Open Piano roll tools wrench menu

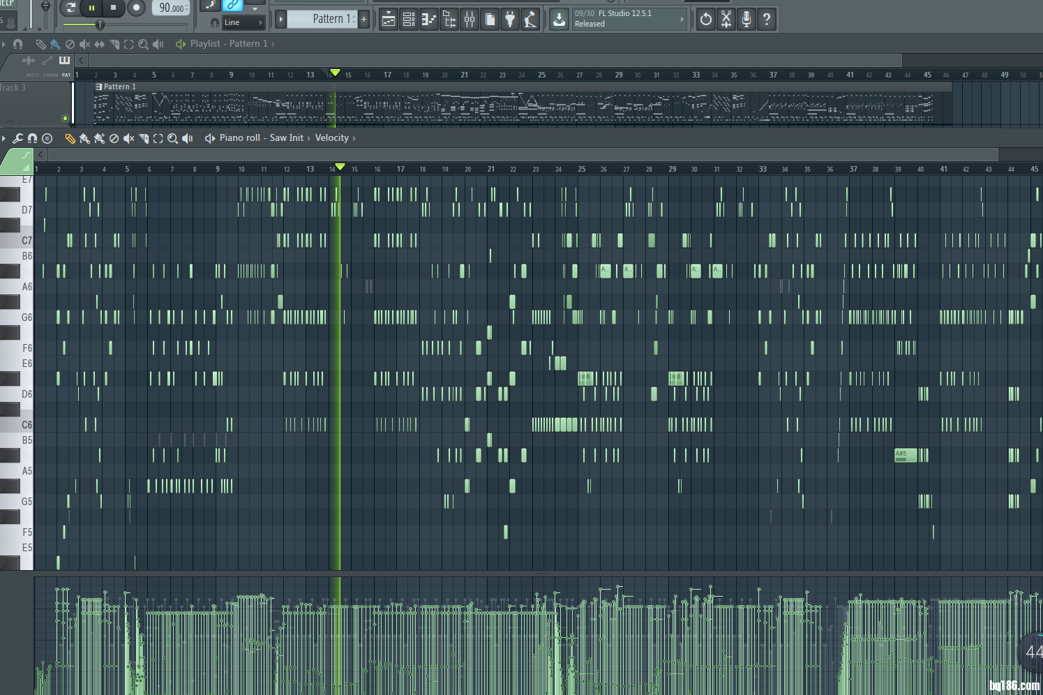coord(18,138)
